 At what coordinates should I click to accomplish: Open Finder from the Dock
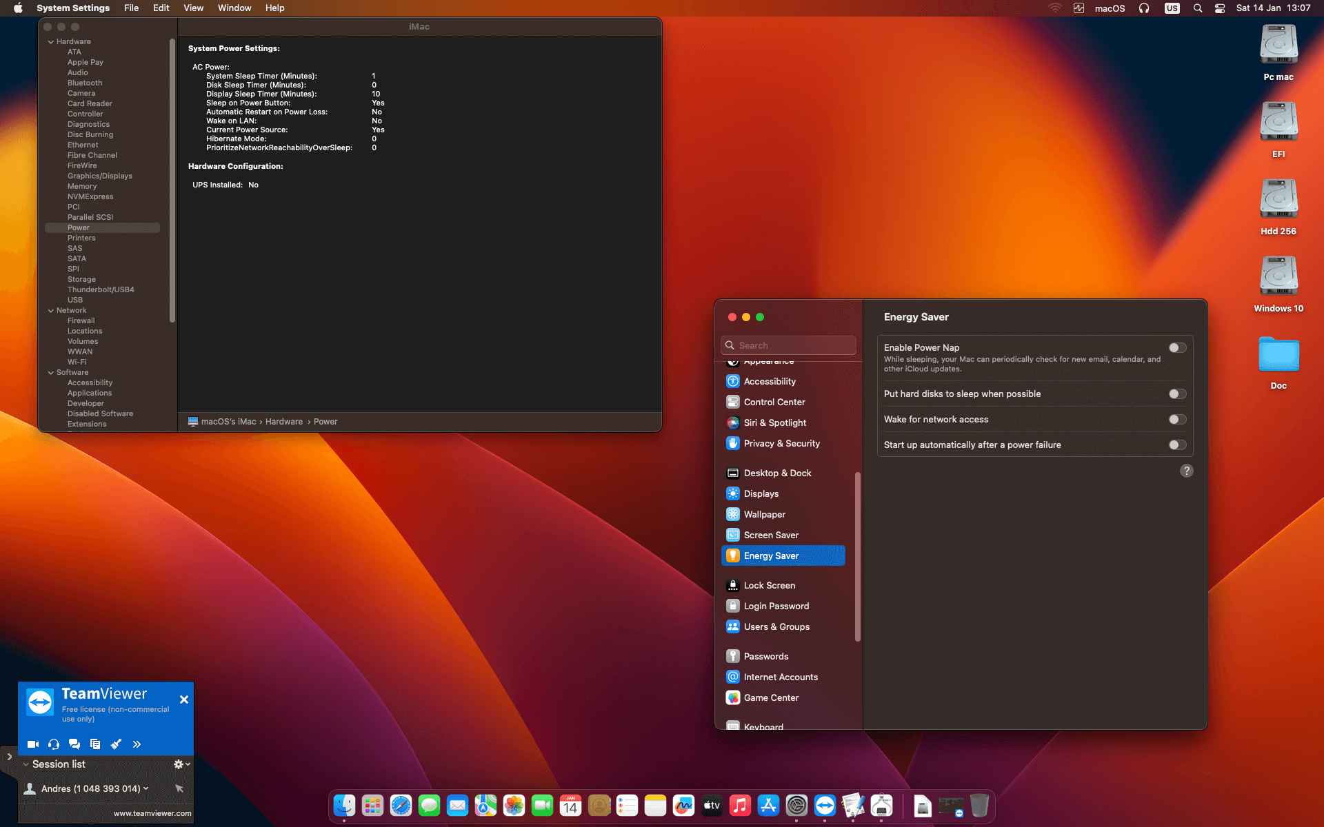(x=344, y=805)
